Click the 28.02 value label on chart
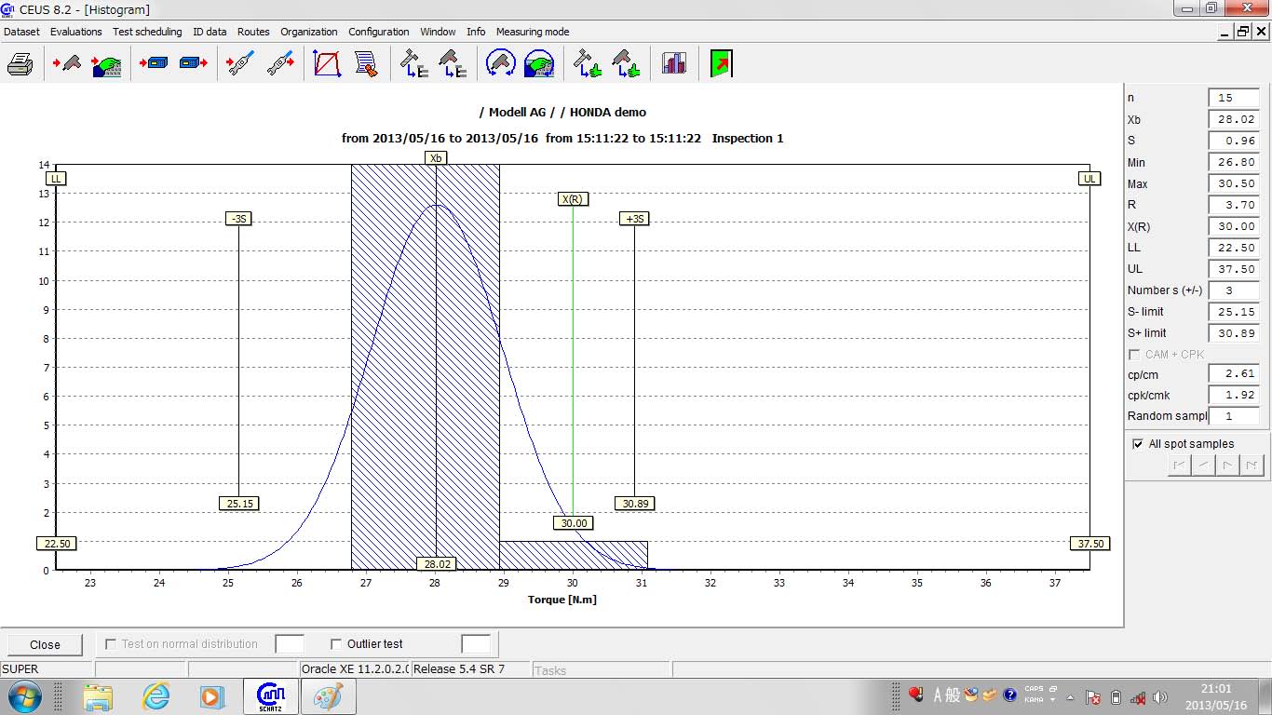The height and width of the screenshot is (715, 1272). coord(437,564)
